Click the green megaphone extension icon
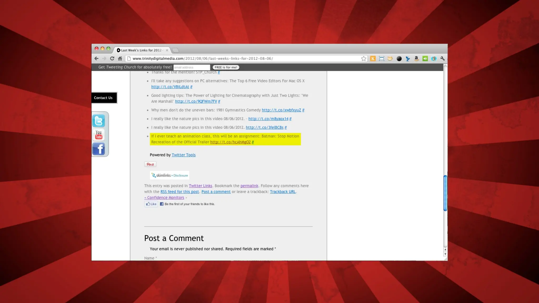Screen dimensions: 539x303 425,59
